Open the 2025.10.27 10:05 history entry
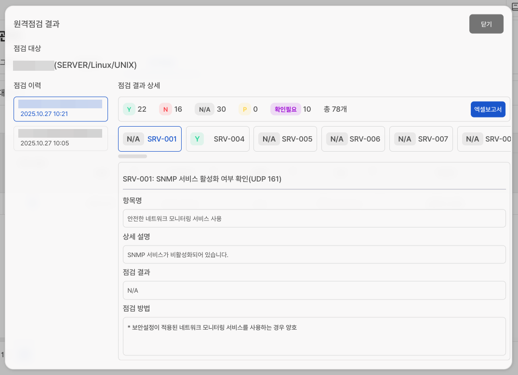This screenshot has width=518, height=375. point(61,138)
